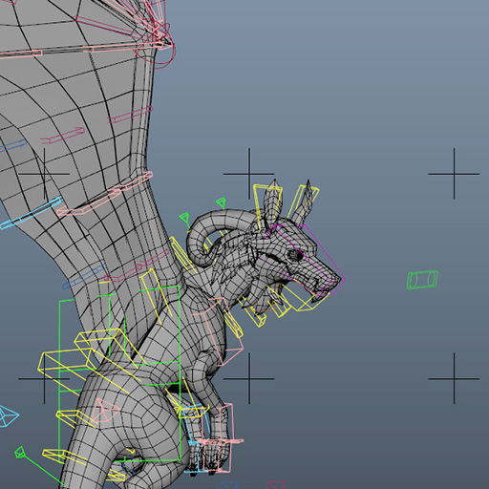Viewport: 489px width, 489px height.
Task: Select the green cylinder eye-aim controller
Action: coord(422,280)
